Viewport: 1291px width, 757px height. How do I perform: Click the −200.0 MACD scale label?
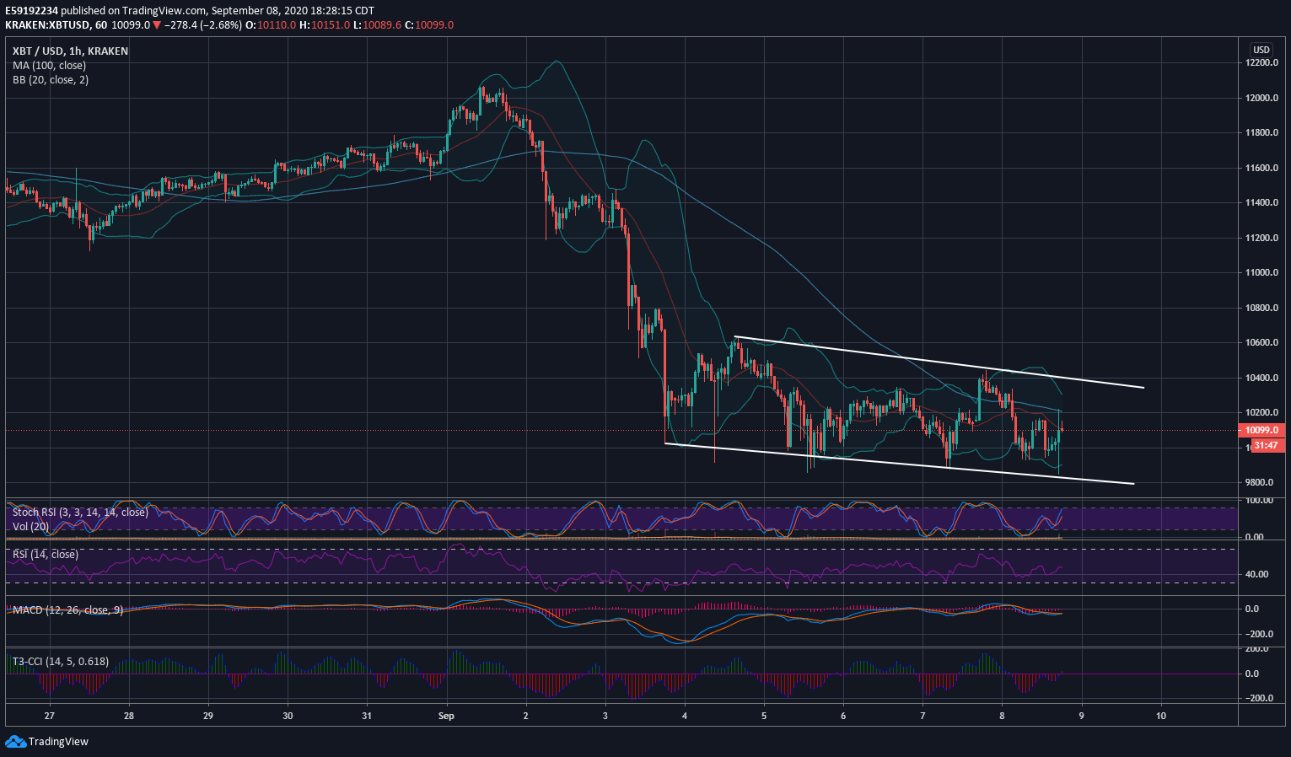1257,635
